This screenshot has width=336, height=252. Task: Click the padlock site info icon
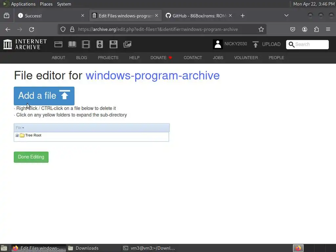(x=72, y=29)
